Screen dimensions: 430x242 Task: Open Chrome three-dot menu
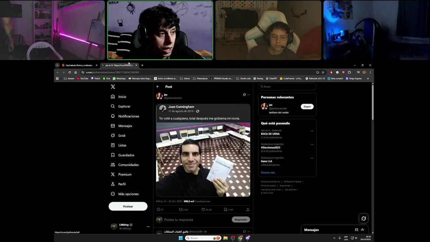(x=370, y=72)
